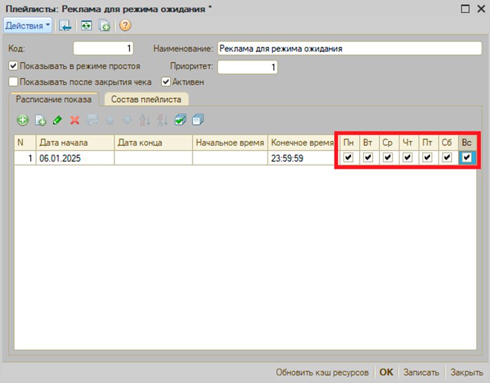Toggle the Показывать в режиме простоя checkbox
This screenshot has height=383, width=490.
click(x=13, y=66)
